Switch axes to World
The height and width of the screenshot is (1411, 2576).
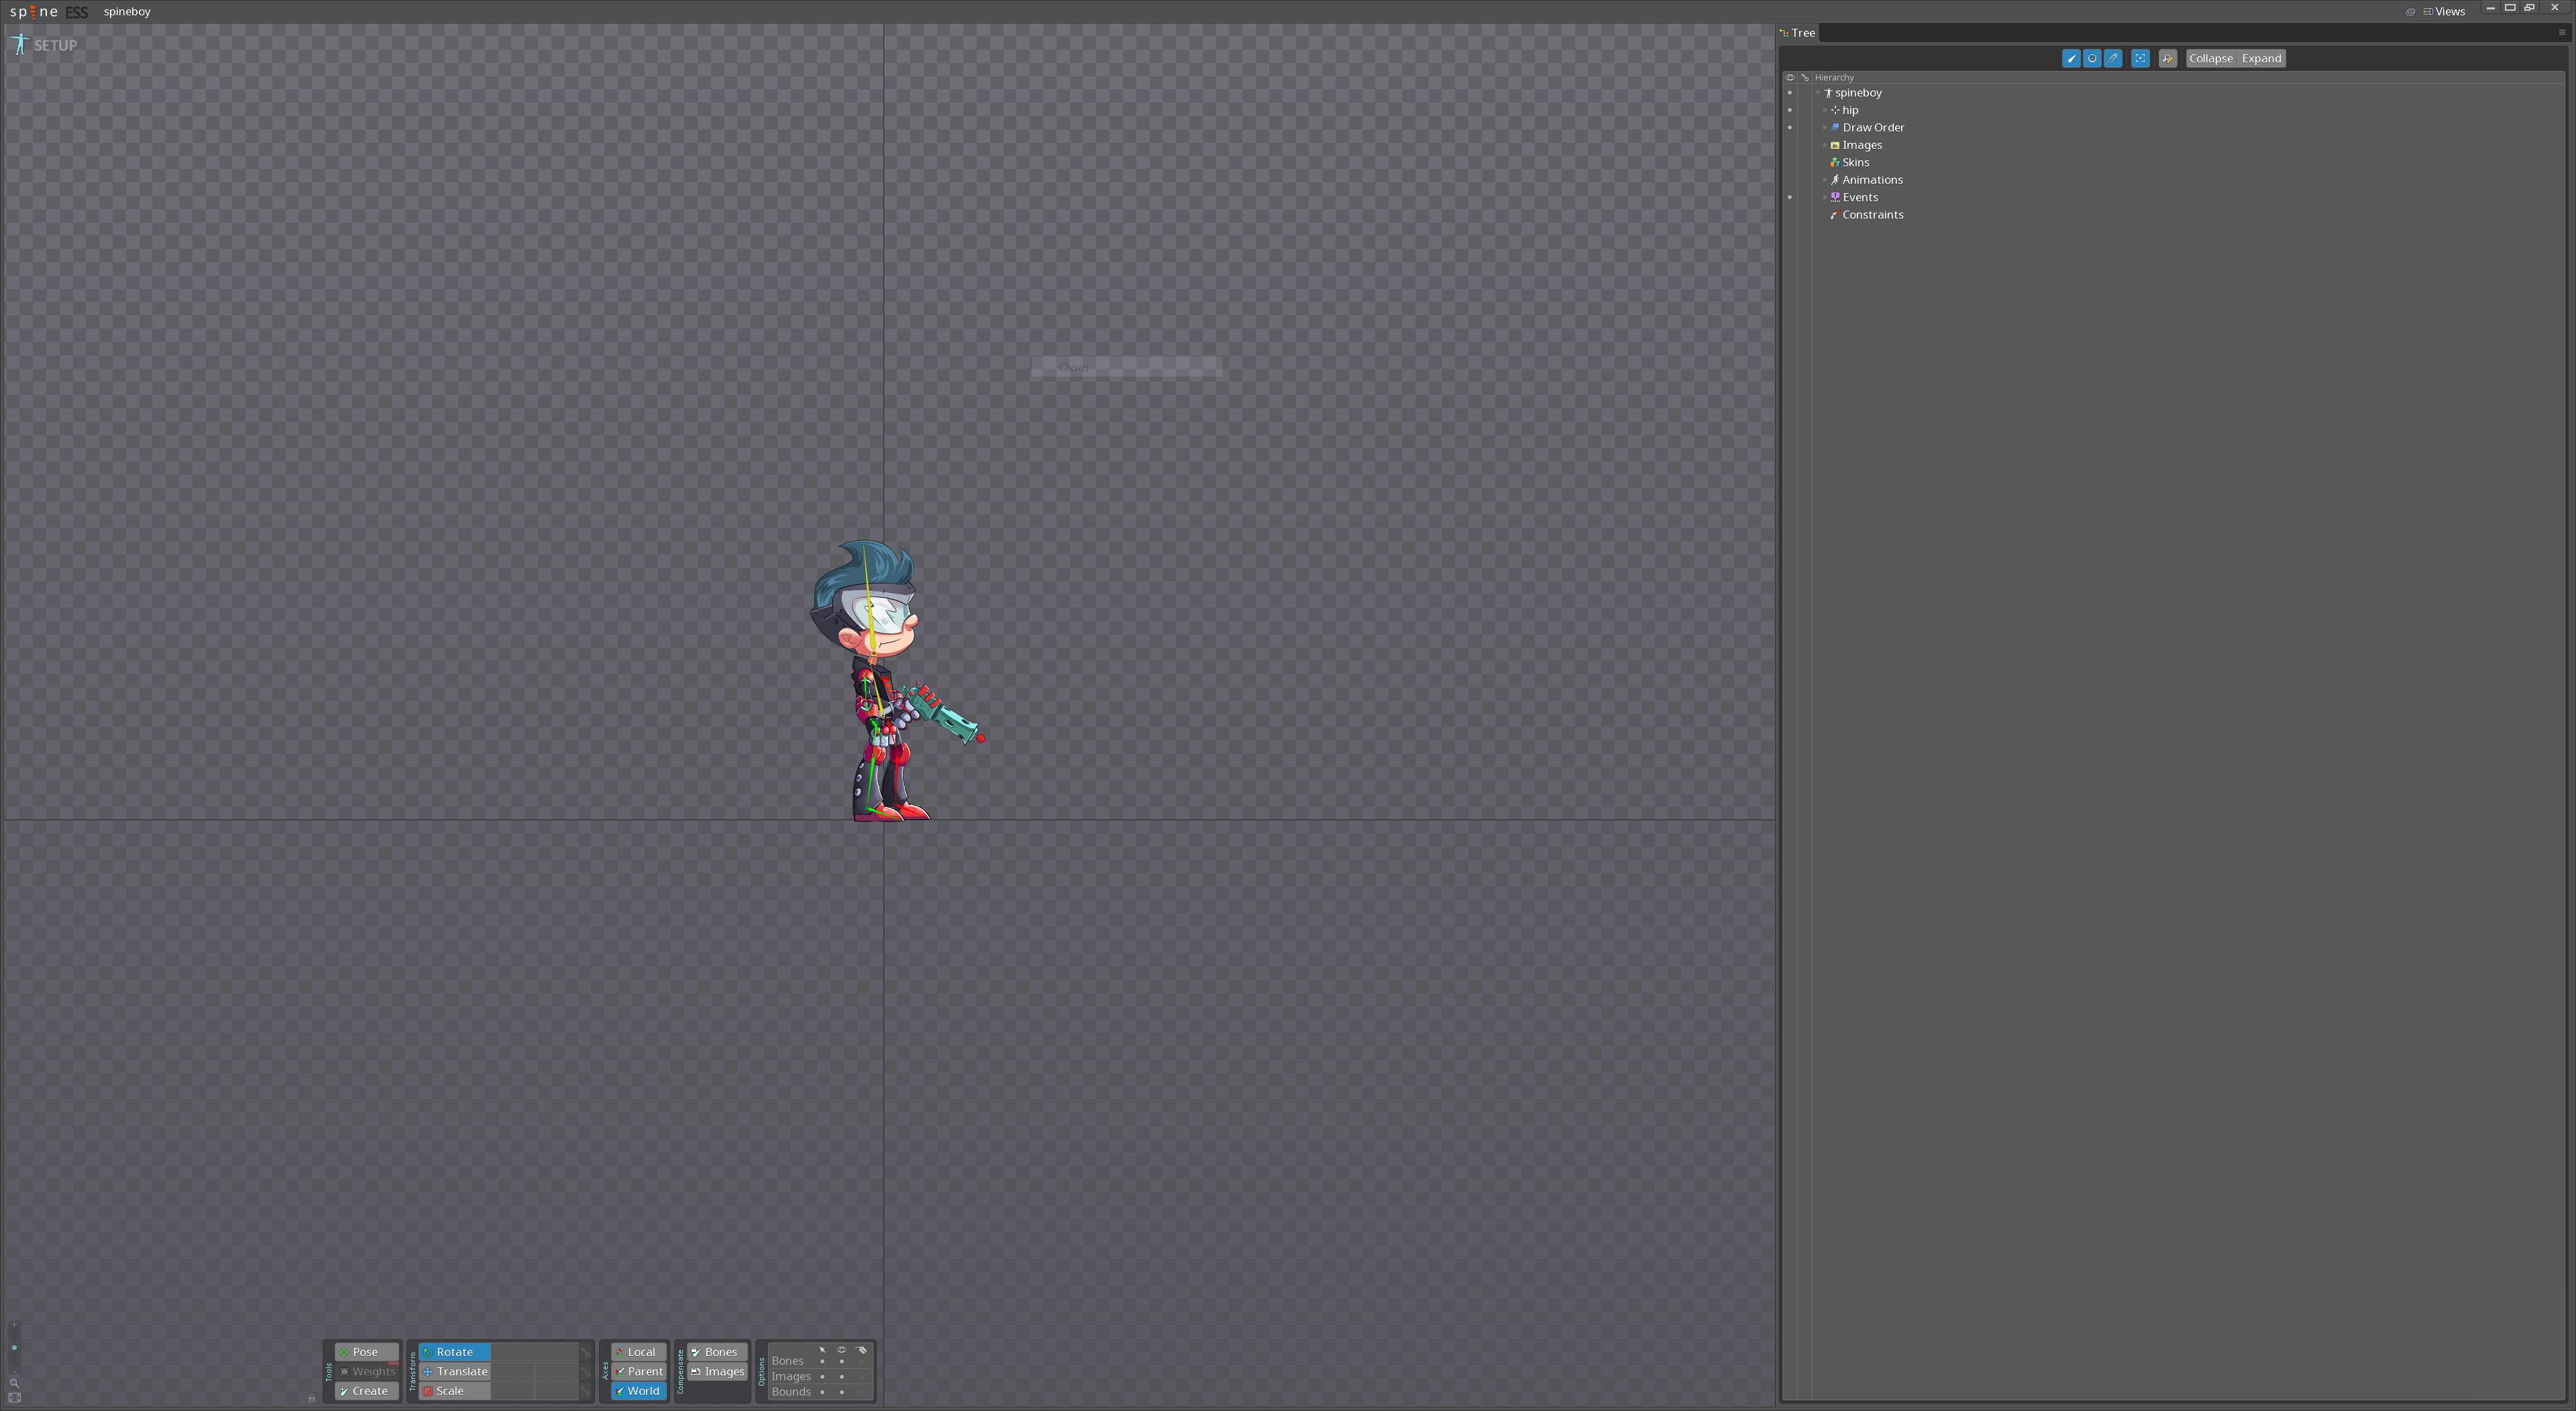coord(639,1390)
